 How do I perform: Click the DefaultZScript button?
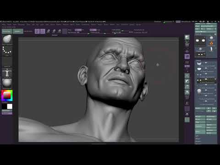pyautogui.click(x=186, y=22)
